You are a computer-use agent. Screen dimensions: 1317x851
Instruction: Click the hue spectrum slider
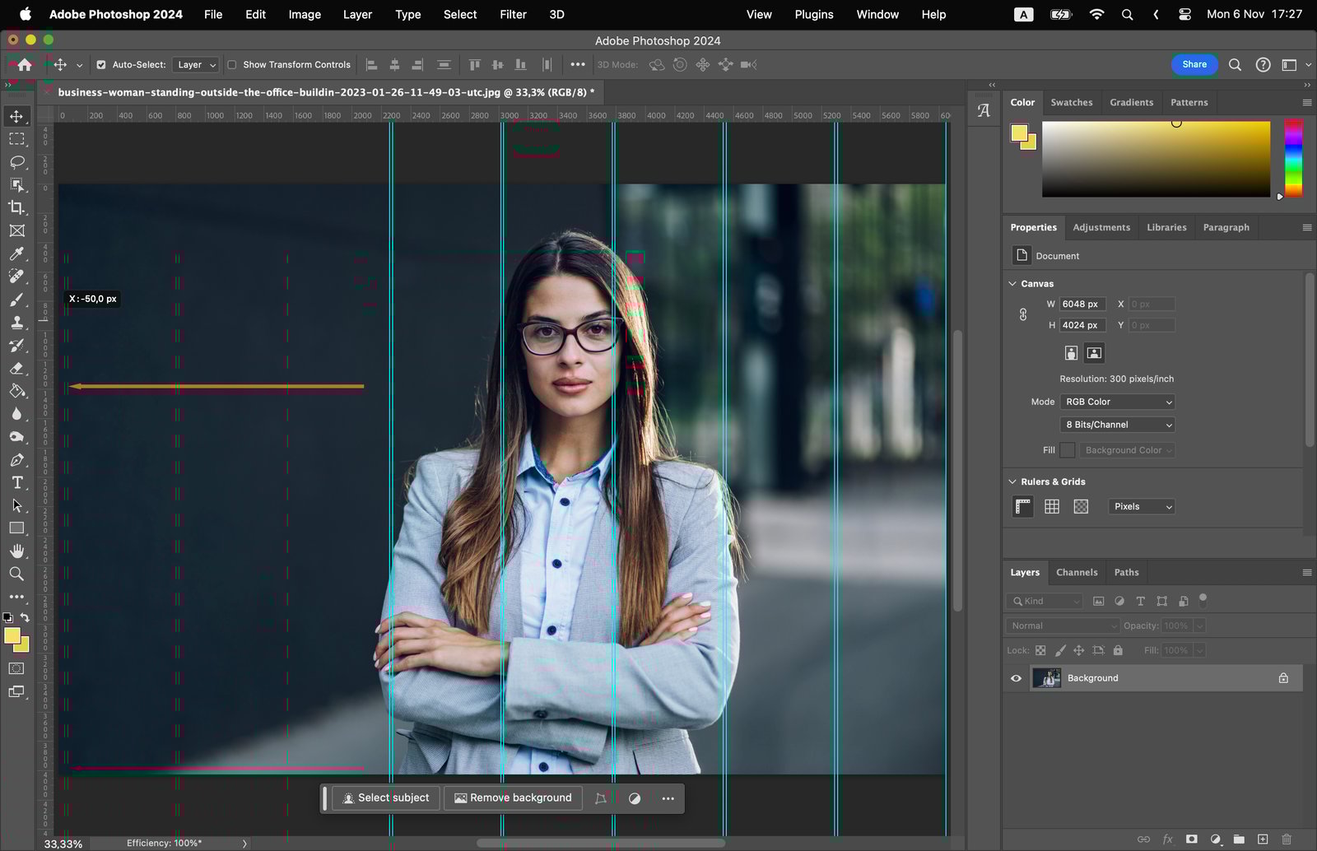click(x=1293, y=158)
